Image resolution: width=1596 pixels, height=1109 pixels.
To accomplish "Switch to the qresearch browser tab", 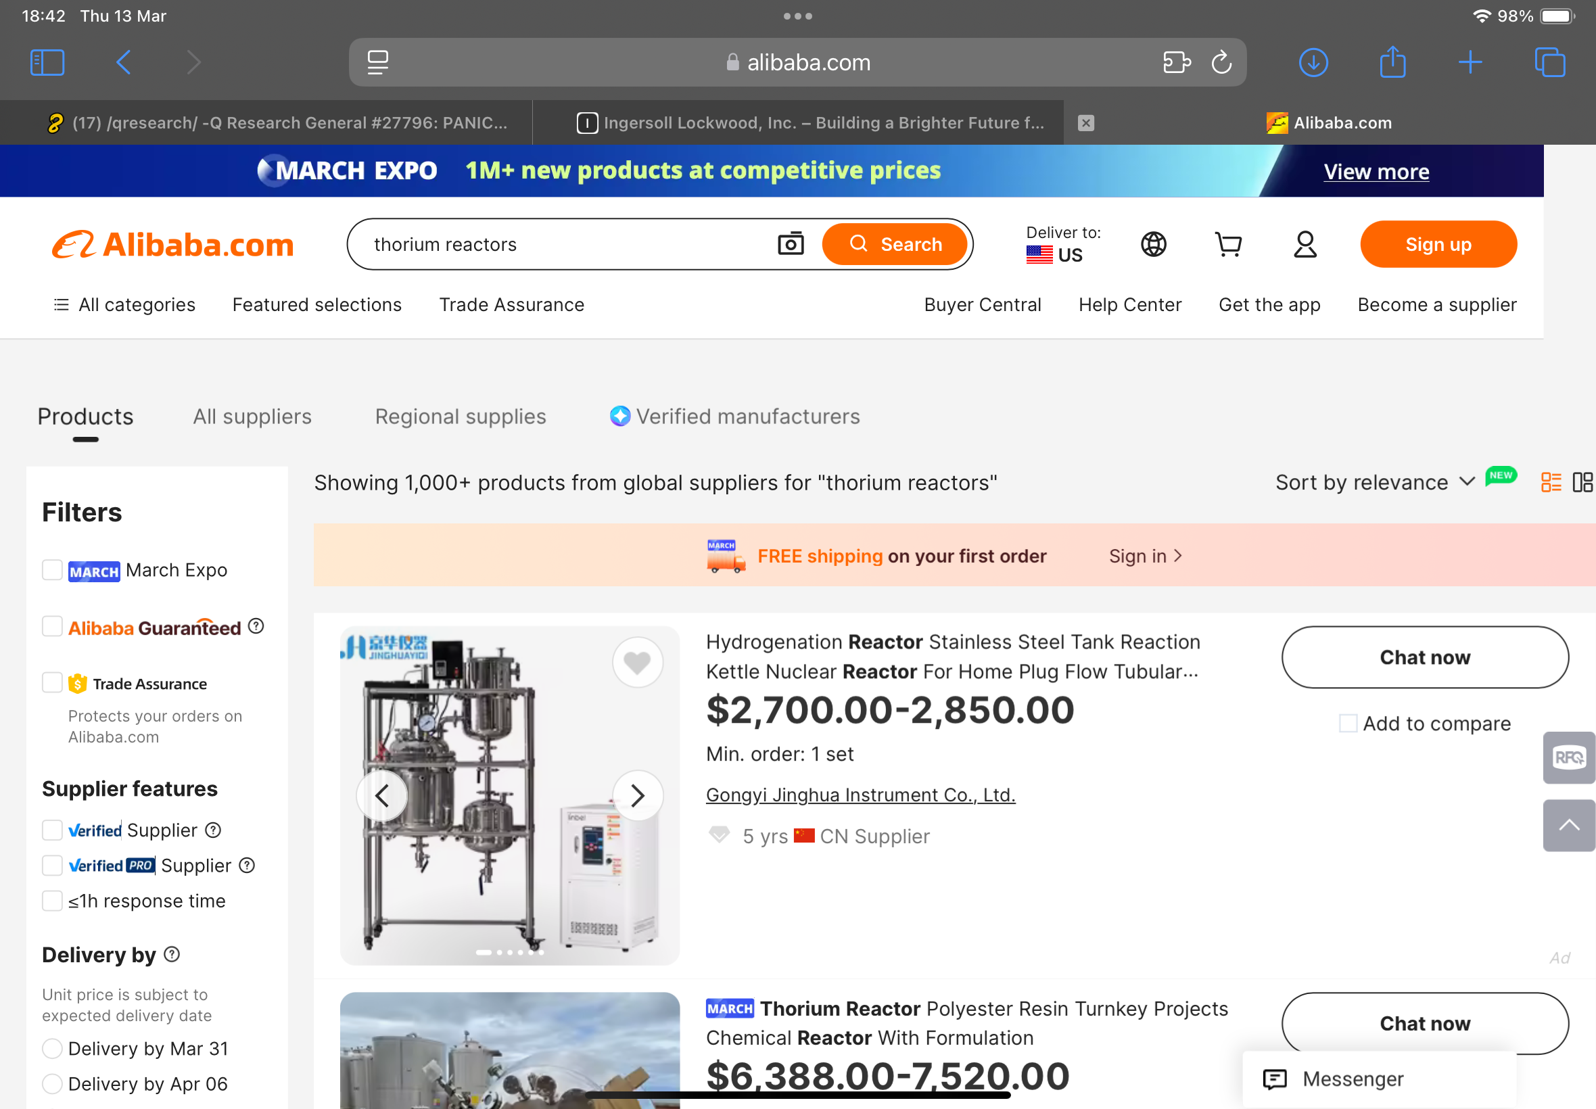I will click(x=266, y=123).
